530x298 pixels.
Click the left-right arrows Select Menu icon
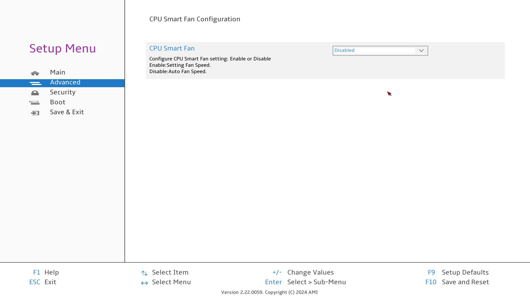coord(144,283)
